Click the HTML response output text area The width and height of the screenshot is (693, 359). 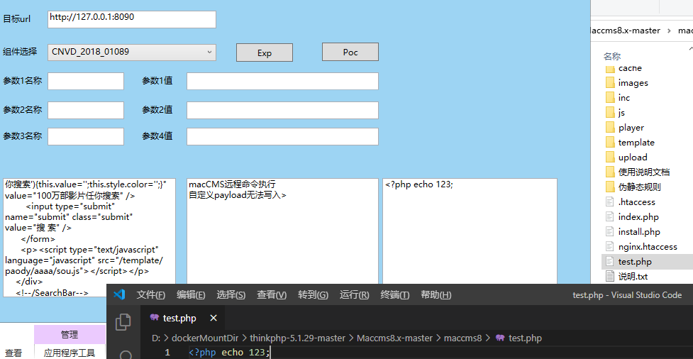click(89, 238)
